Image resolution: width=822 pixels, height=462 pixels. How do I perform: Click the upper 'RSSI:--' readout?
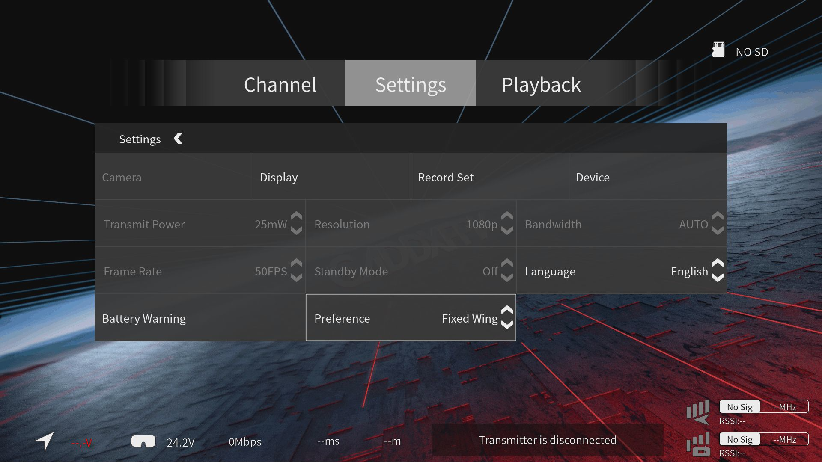(x=733, y=421)
